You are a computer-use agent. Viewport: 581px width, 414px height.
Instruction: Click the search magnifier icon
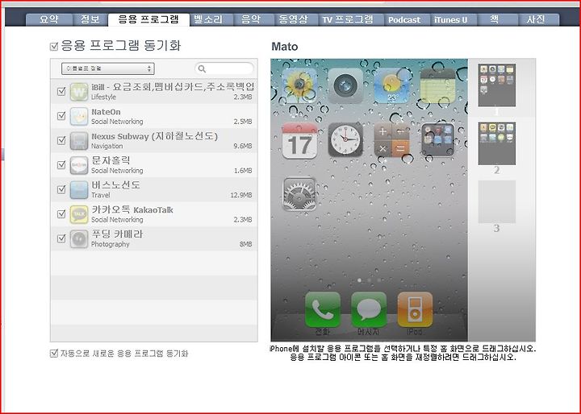(x=202, y=68)
